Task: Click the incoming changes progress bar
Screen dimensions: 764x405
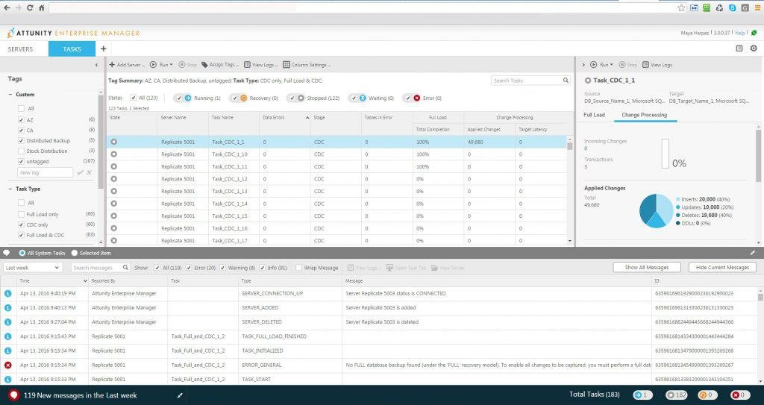Action: tap(665, 154)
